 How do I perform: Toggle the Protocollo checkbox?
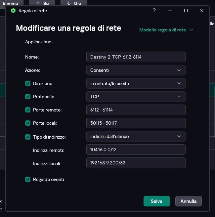(x=28, y=97)
